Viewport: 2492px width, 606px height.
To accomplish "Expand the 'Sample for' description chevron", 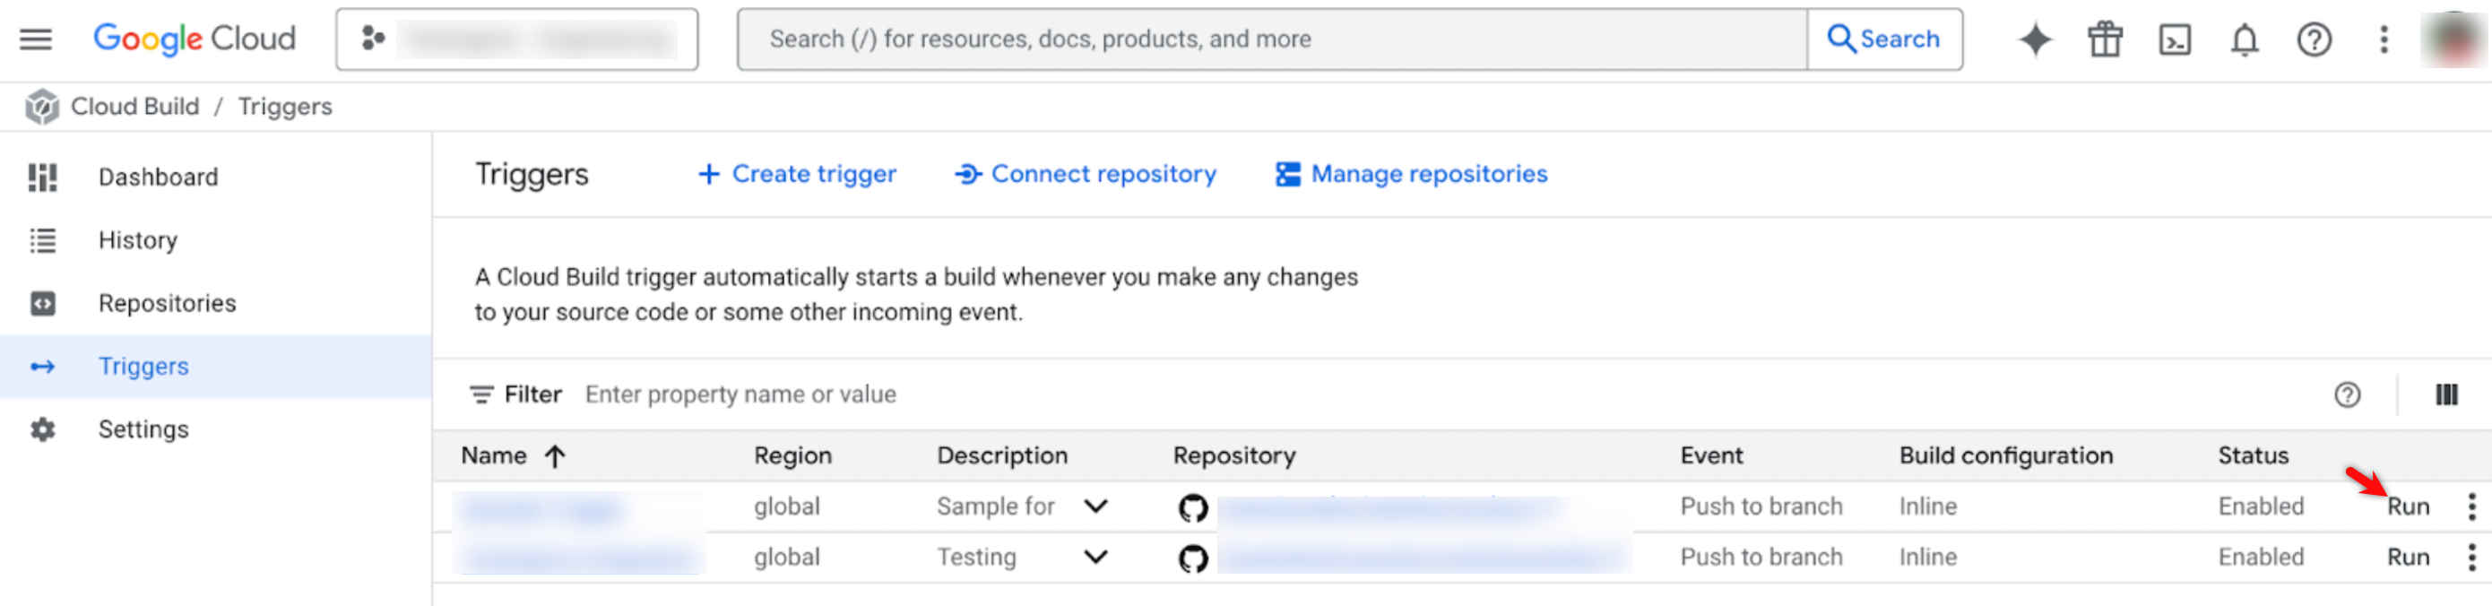I will point(1095,506).
